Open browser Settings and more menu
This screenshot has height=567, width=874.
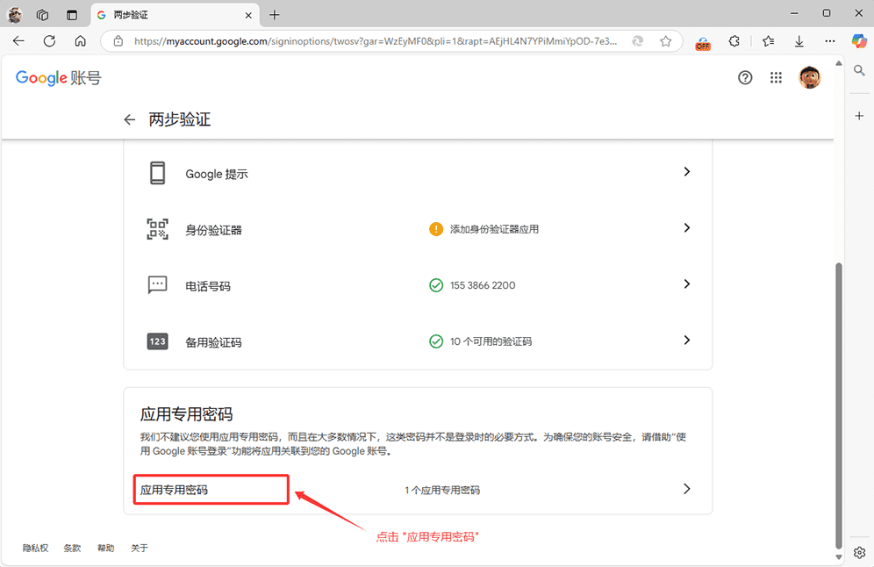830,40
